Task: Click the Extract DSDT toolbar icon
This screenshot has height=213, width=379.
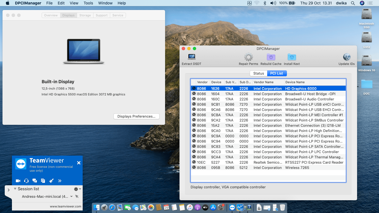Action: (x=191, y=57)
